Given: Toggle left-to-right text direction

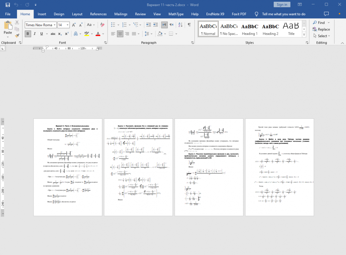Looking at the screenshot, I should click(x=164, y=25).
